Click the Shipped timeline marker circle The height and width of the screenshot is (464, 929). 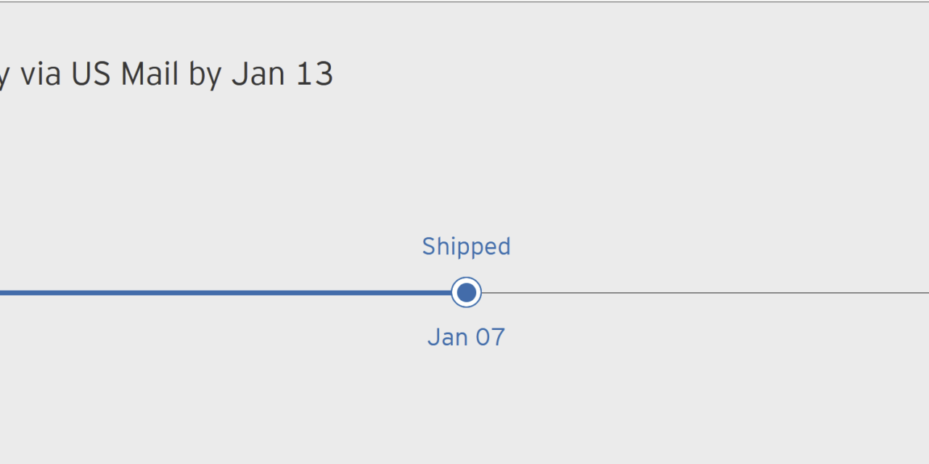pos(466,293)
